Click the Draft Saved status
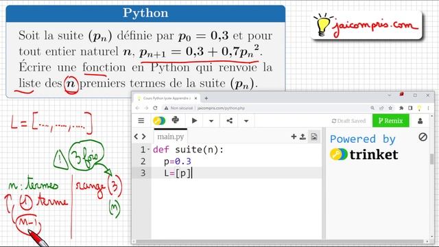439x247 pixels. point(348,121)
